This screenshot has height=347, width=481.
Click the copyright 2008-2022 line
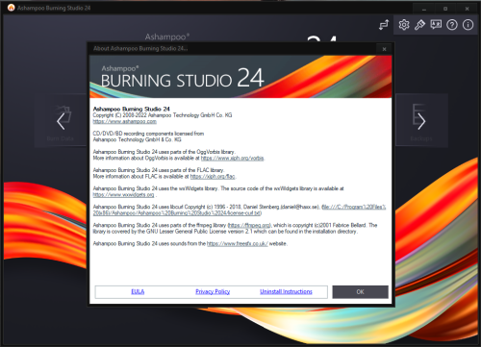[163, 115]
